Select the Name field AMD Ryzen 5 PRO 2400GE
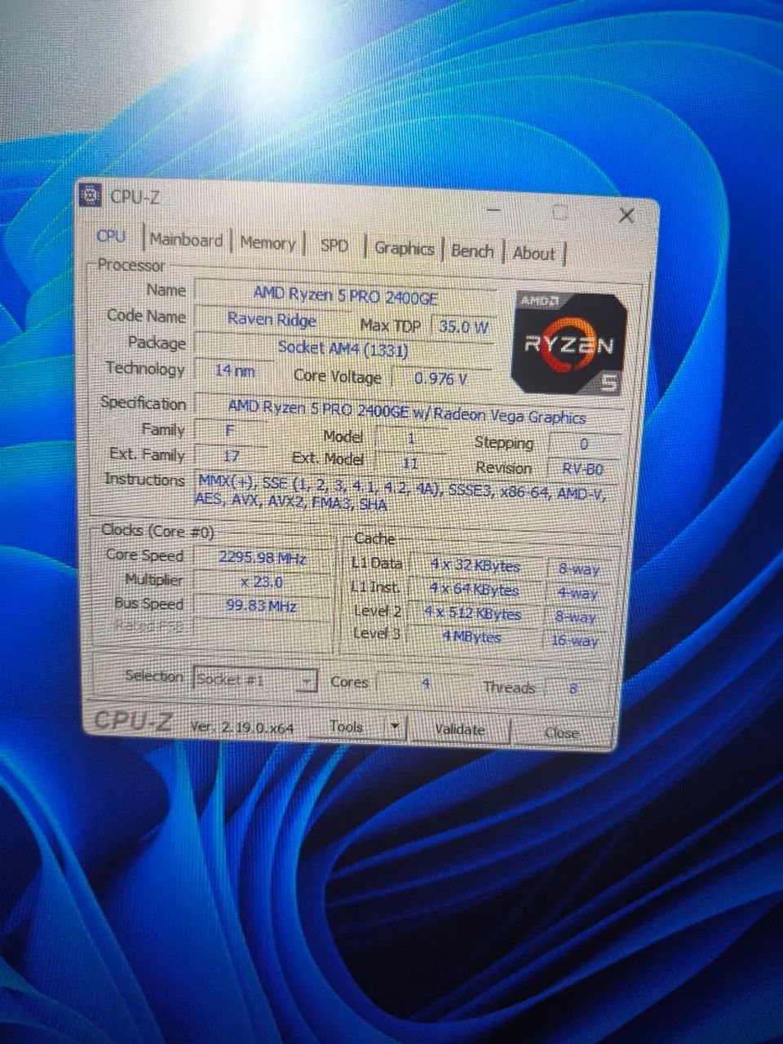The image size is (783, 1044). (345, 294)
